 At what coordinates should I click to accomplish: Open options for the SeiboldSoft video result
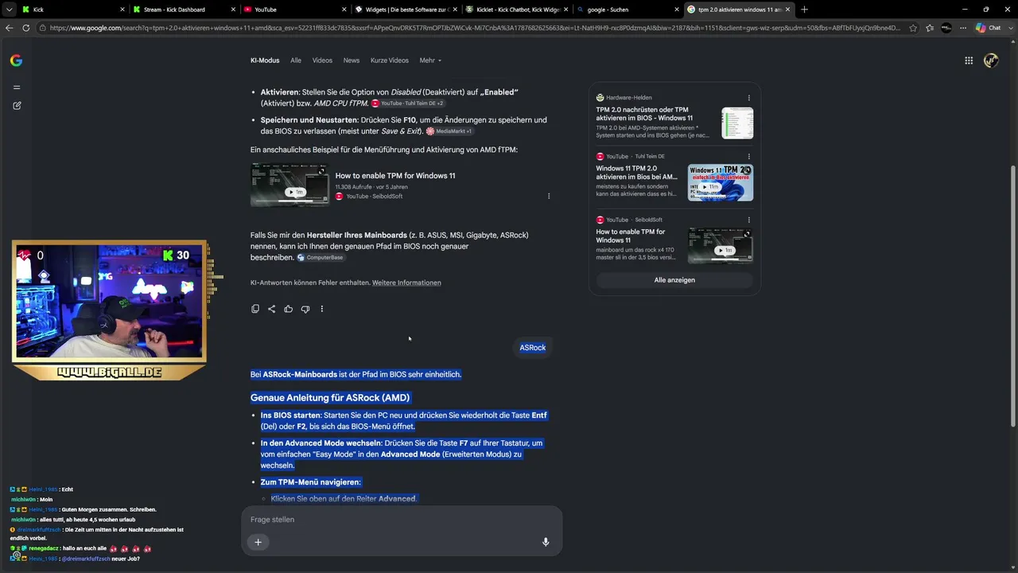pos(549,196)
